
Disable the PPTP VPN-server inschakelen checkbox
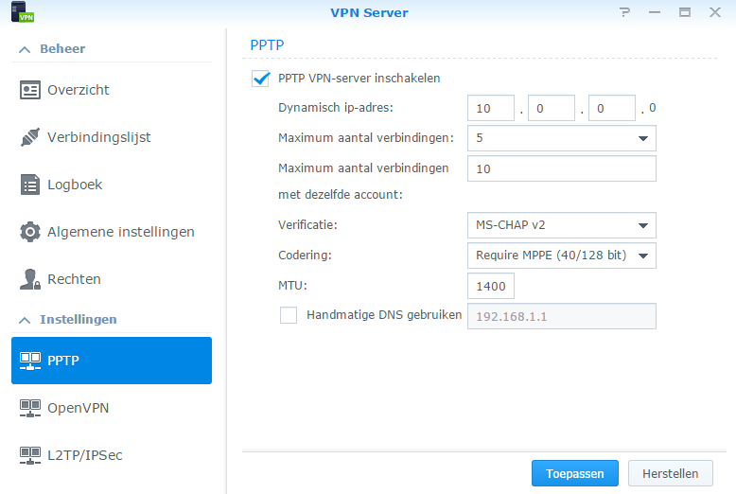(x=260, y=79)
